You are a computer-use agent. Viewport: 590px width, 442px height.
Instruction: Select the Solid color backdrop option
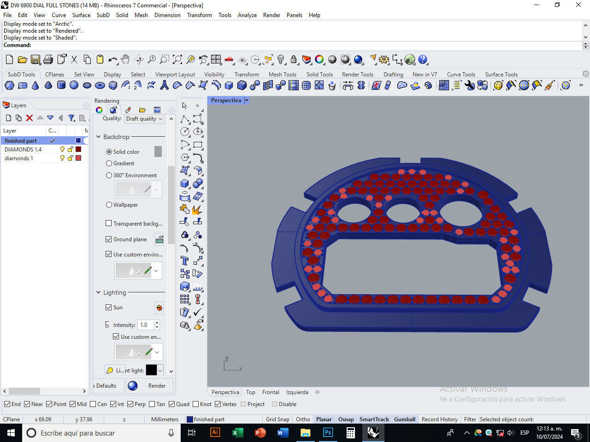[x=109, y=151]
